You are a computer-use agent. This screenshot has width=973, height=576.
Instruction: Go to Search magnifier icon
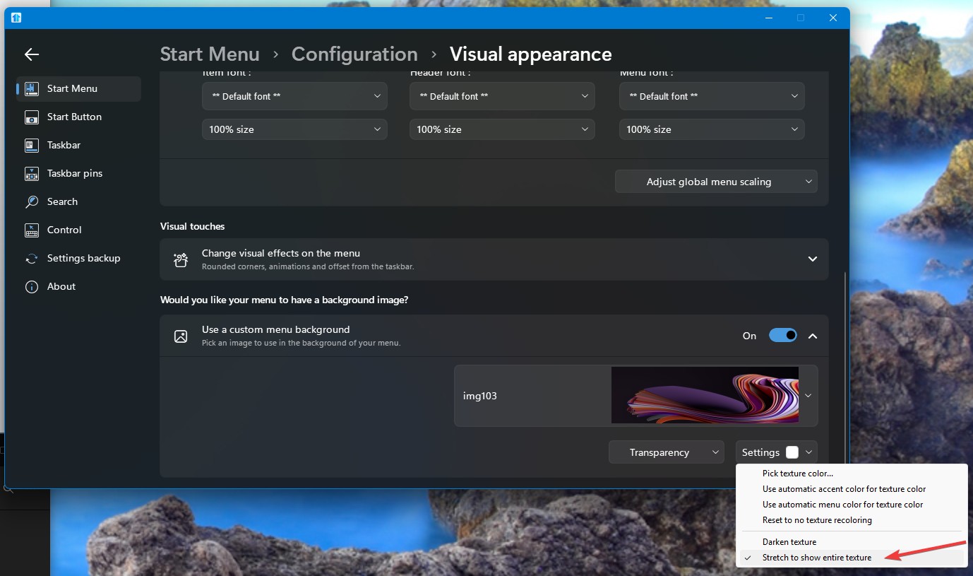32,202
